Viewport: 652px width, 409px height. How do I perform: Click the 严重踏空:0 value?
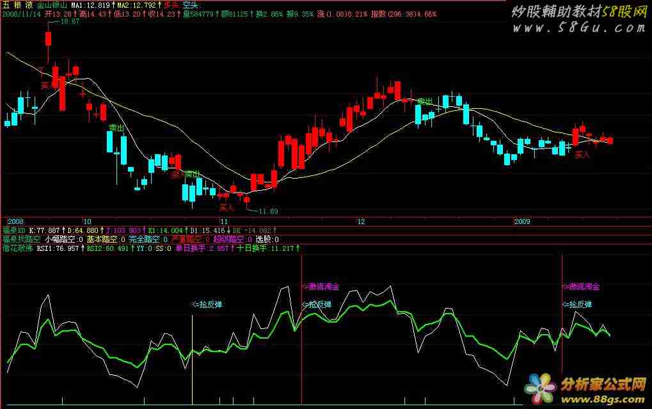[x=191, y=239]
